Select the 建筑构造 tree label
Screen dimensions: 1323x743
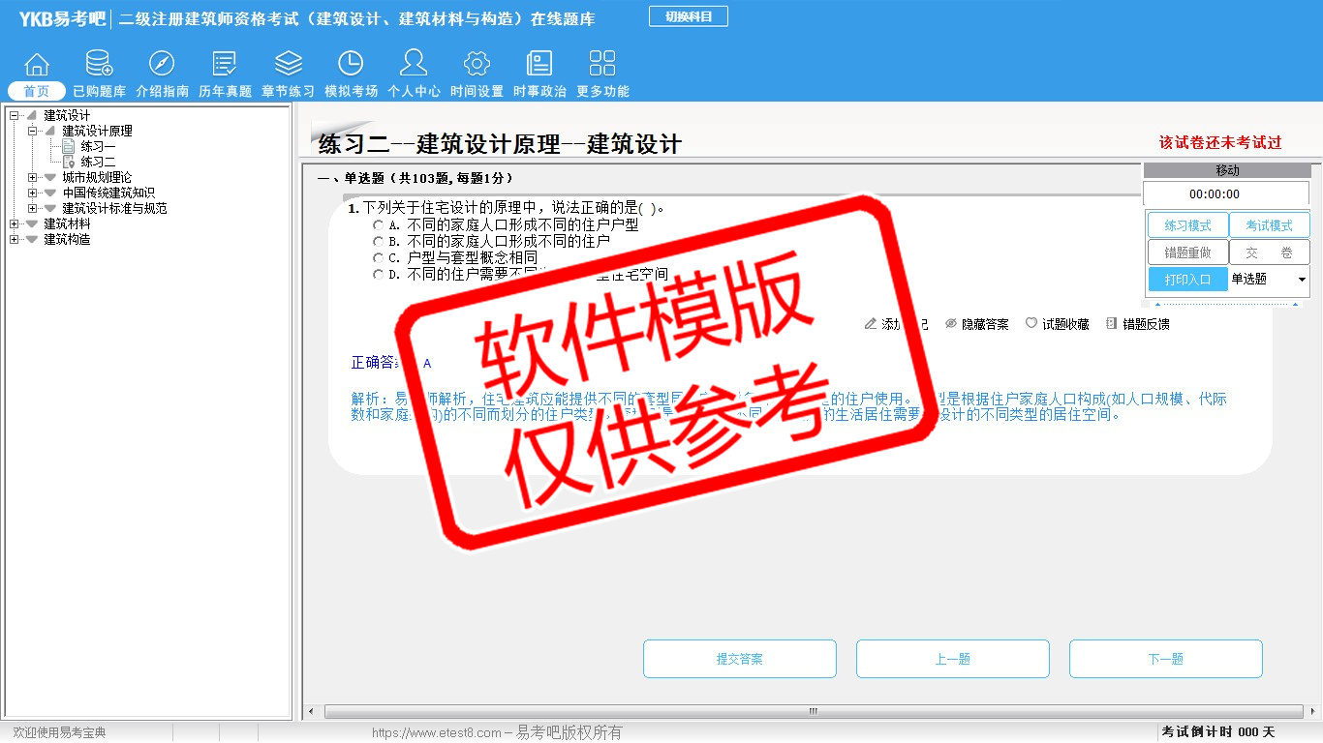pos(67,239)
